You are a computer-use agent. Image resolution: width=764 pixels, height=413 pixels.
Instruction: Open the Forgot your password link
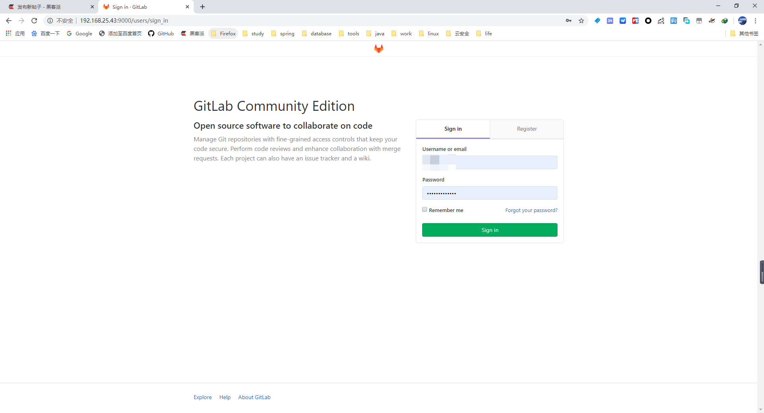[x=531, y=210]
